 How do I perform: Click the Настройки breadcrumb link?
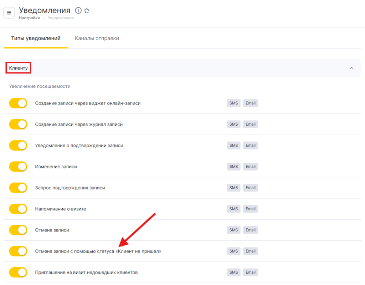(x=29, y=18)
